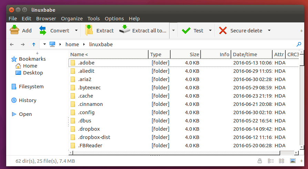Switch to details list view in status bar
This screenshot has width=308, height=169.
click(270, 161)
